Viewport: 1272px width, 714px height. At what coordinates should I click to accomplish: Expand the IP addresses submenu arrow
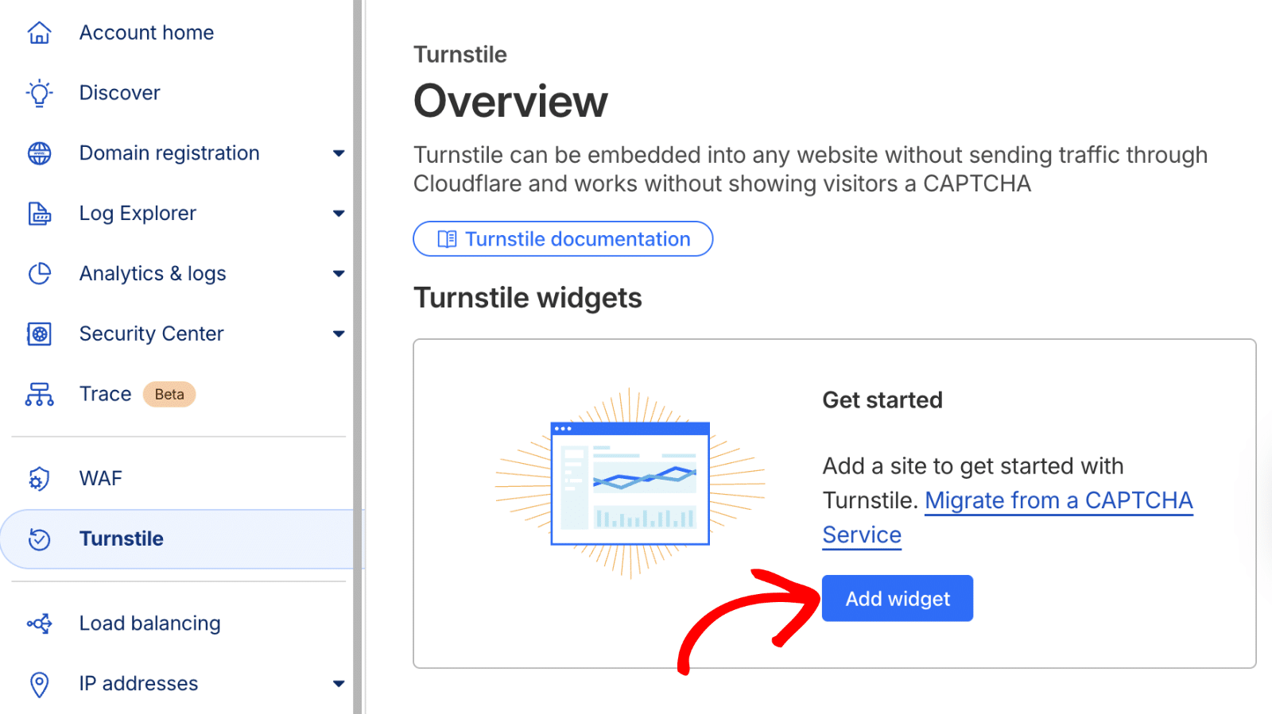point(339,684)
